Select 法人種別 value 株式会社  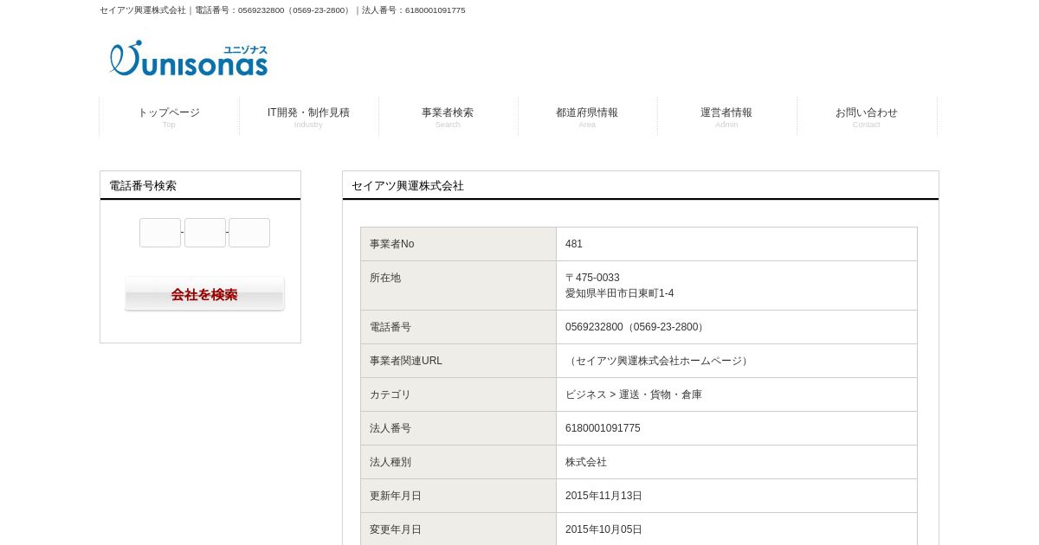(x=586, y=462)
